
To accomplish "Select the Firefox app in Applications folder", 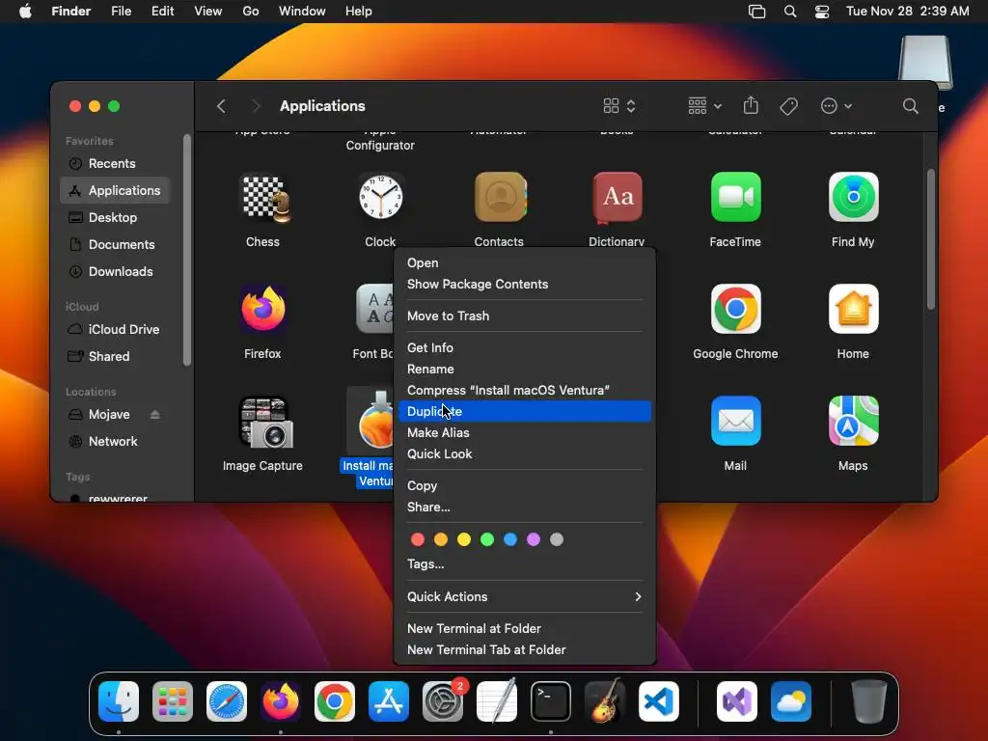I will (x=263, y=309).
